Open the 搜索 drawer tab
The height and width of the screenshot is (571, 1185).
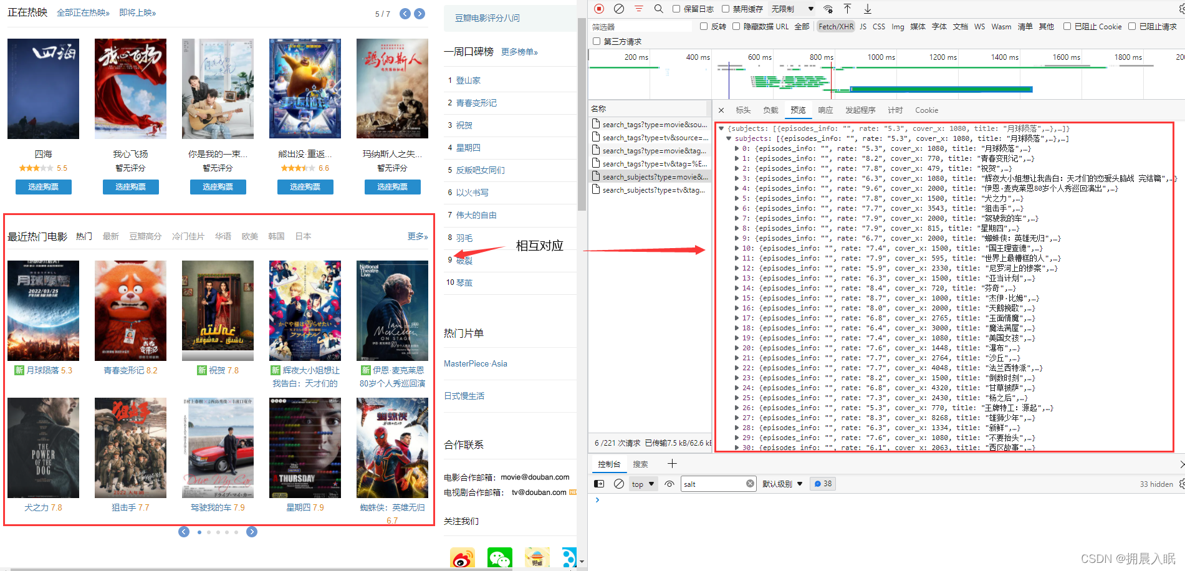pyautogui.click(x=640, y=464)
